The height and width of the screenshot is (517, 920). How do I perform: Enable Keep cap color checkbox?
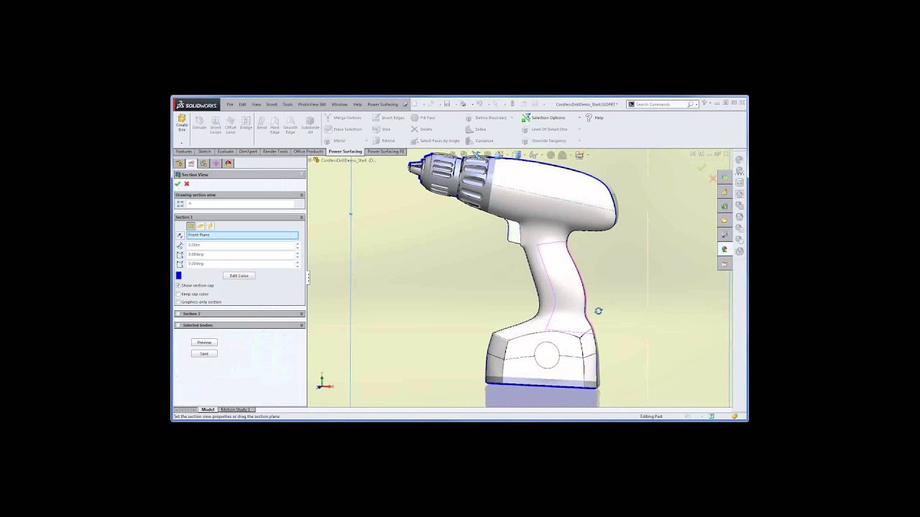[178, 294]
